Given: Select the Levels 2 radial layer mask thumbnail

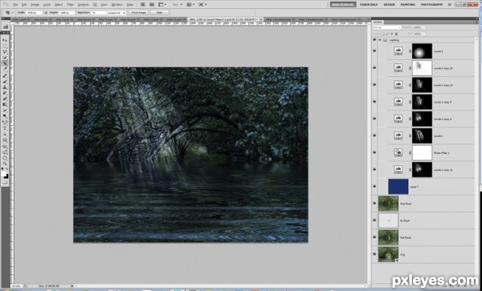Looking at the screenshot, I should (422, 51).
